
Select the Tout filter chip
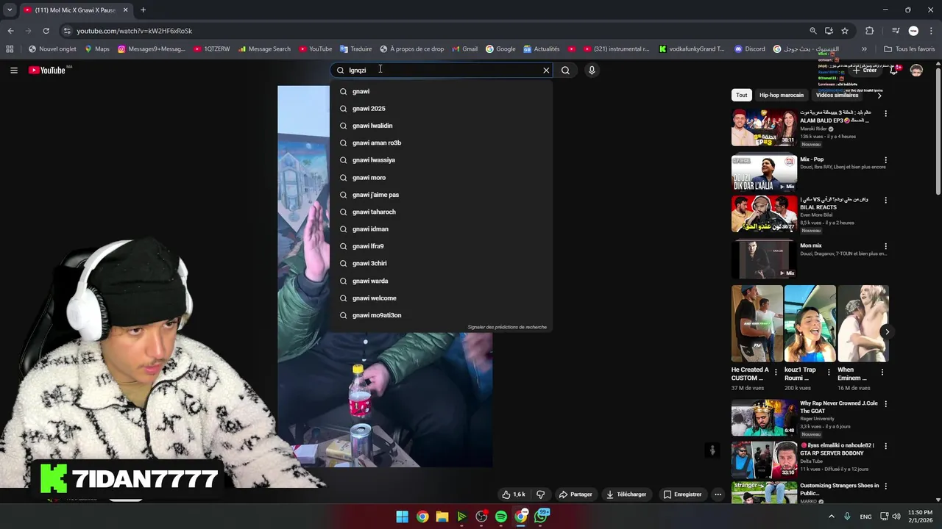[742, 95]
